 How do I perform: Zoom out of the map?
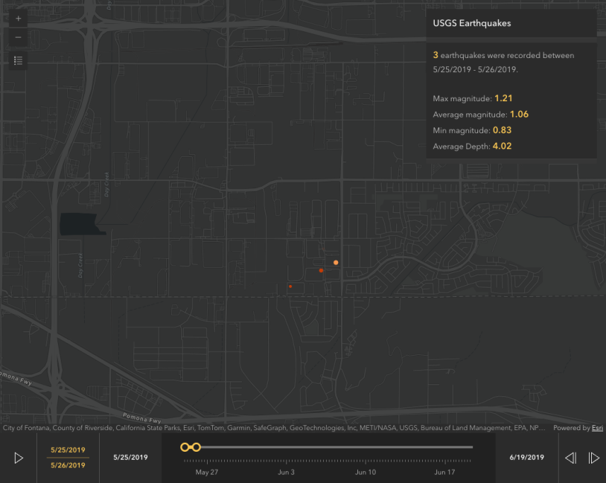point(19,37)
